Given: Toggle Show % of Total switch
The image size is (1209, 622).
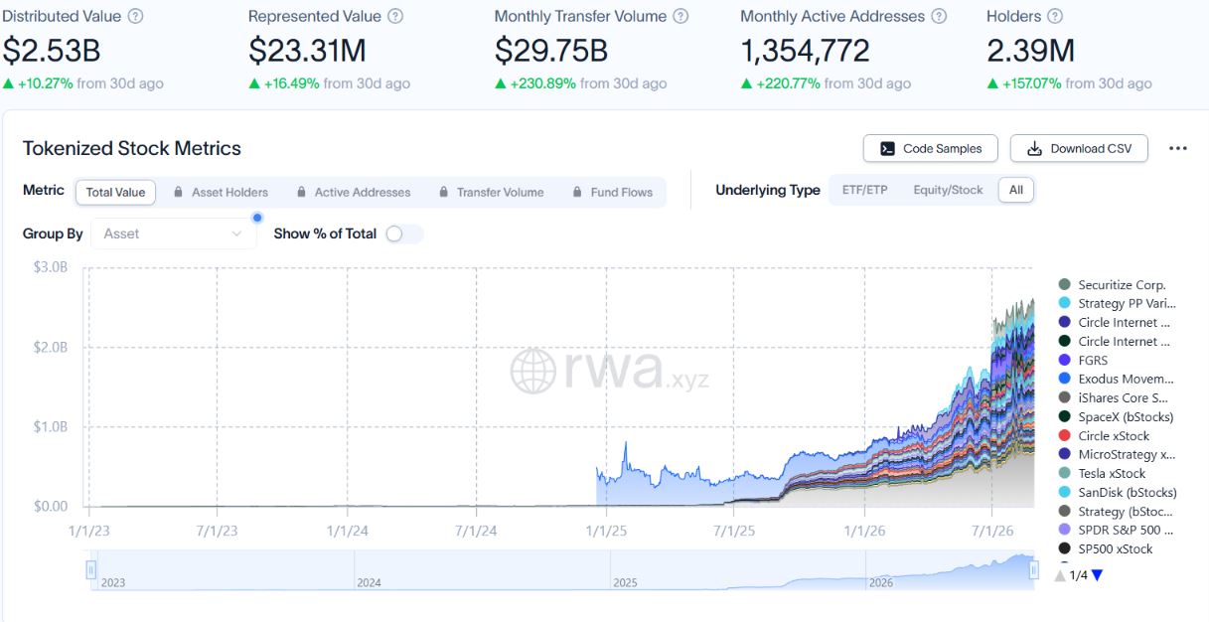Looking at the screenshot, I should point(404,233).
